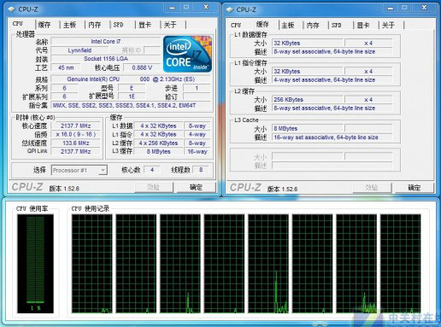This screenshot has height=327, width=441.
Task: Open the 关于 tab in right CPU-Z window
Action: pos(388,26)
